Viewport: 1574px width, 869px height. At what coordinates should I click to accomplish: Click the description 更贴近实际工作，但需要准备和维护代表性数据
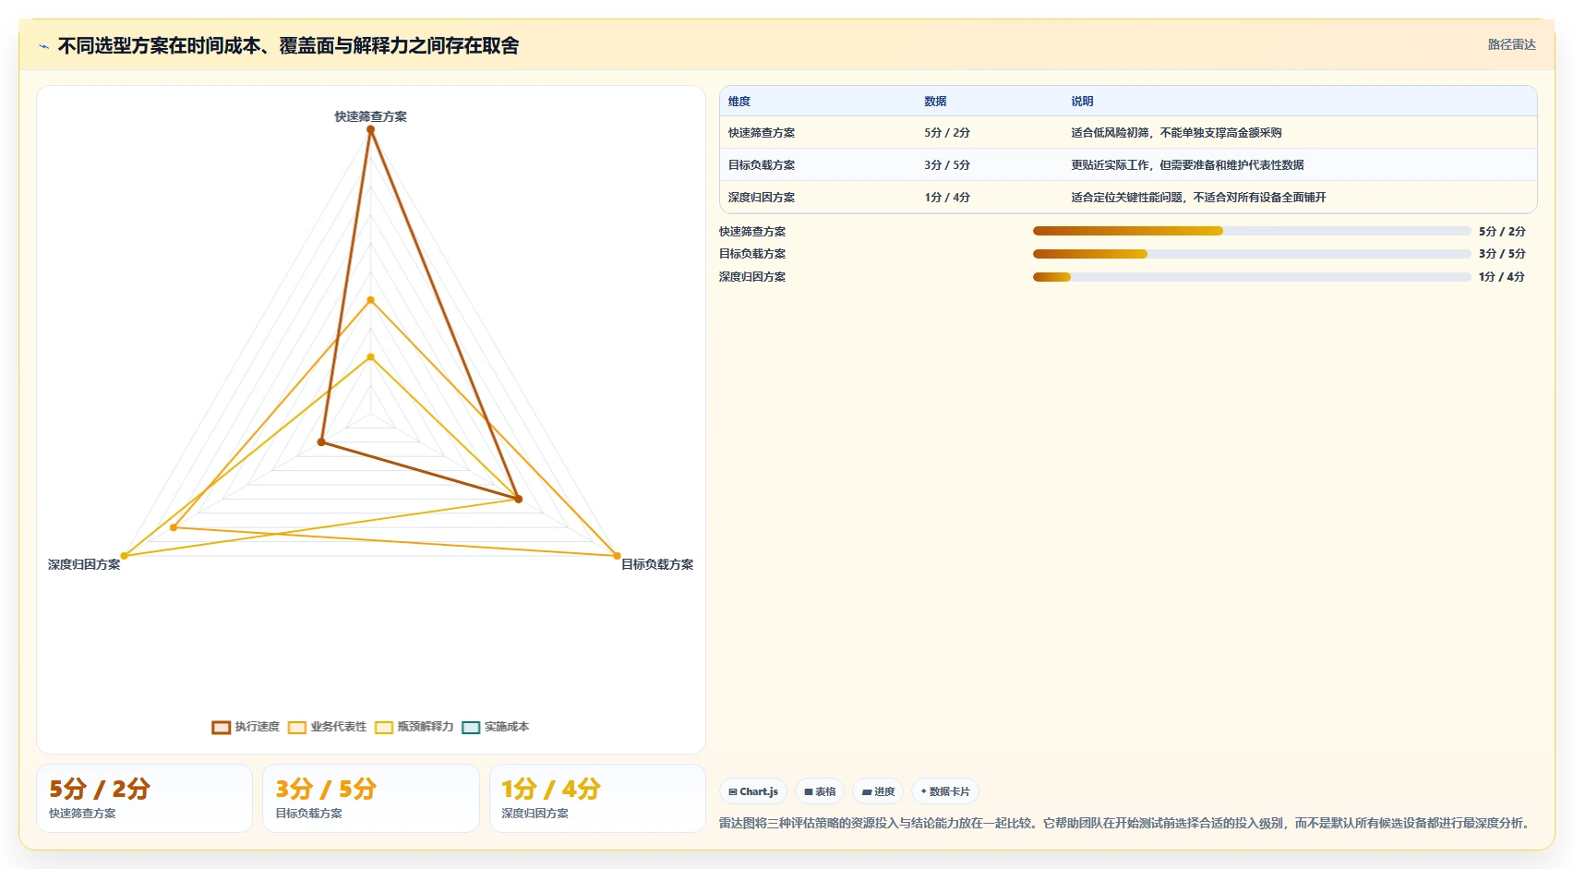click(x=1187, y=165)
